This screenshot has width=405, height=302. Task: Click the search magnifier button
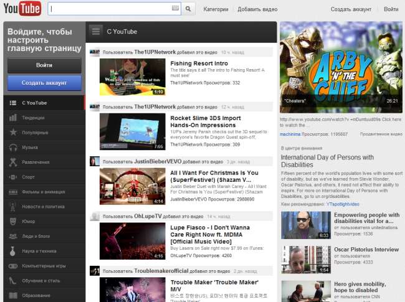click(188, 9)
